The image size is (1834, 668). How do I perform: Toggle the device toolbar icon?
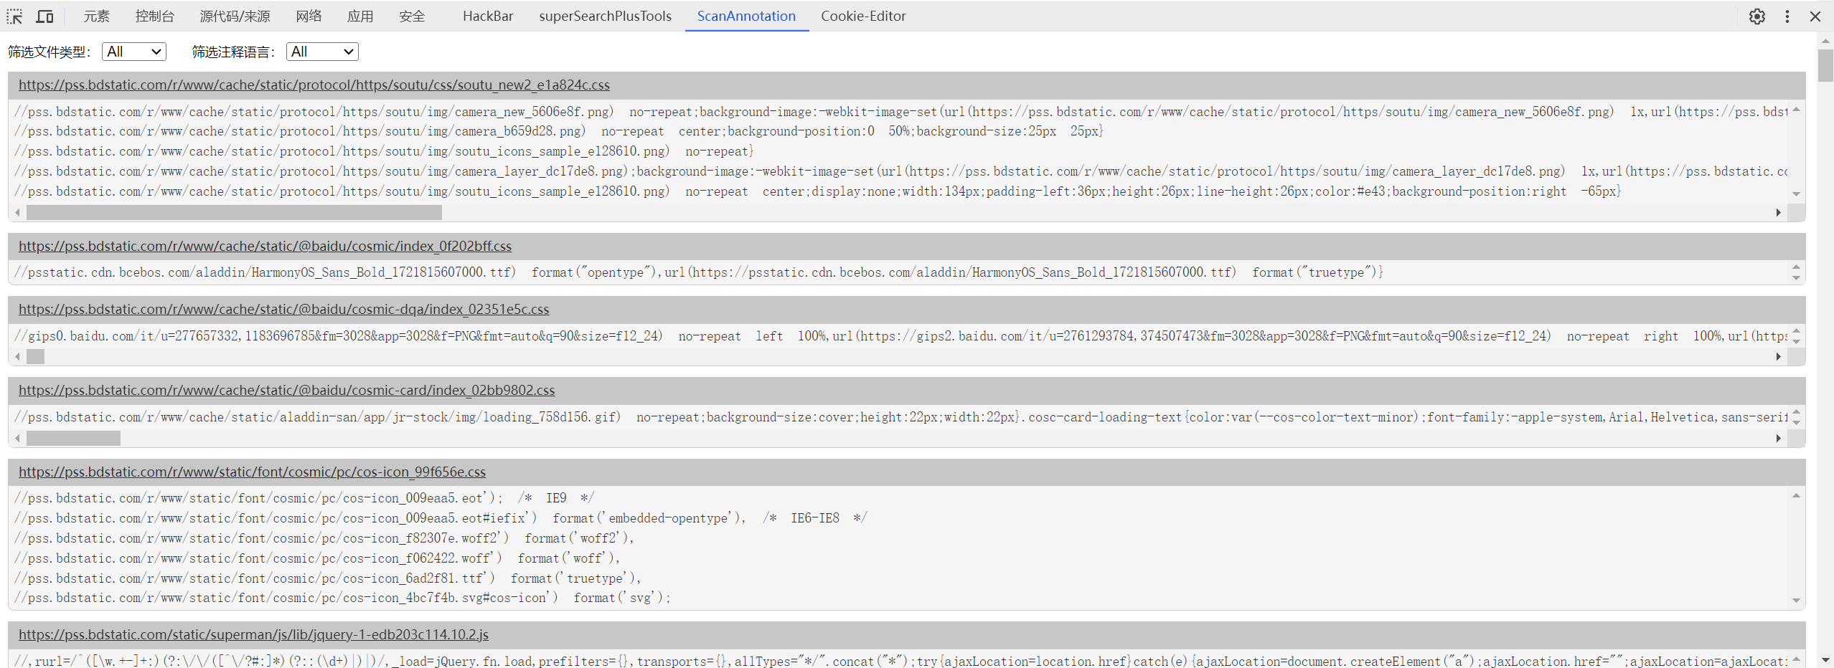45,16
